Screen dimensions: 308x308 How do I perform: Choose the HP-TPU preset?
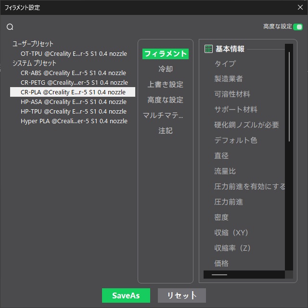click(x=74, y=111)
